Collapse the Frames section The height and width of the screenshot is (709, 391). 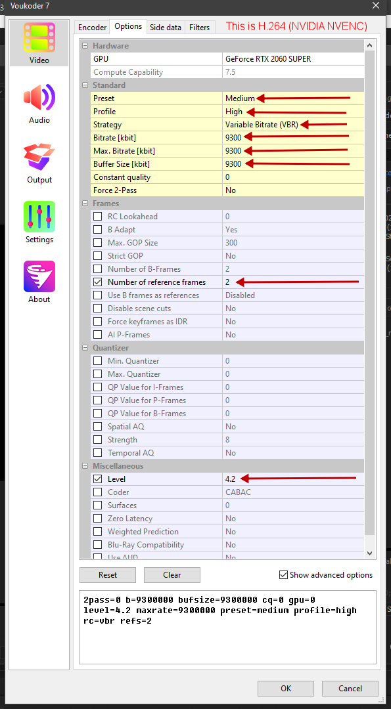tap(85, 204)
